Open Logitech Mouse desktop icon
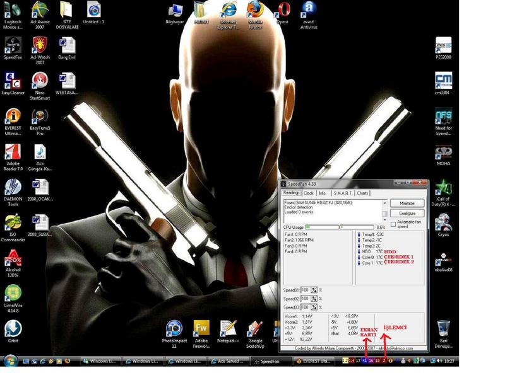Image resolution: width=505 pixels, height=378 pixels. 13,14
